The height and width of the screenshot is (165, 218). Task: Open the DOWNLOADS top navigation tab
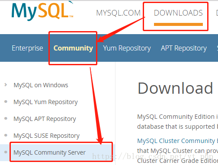pyautogui.click(x=178, y=13)
